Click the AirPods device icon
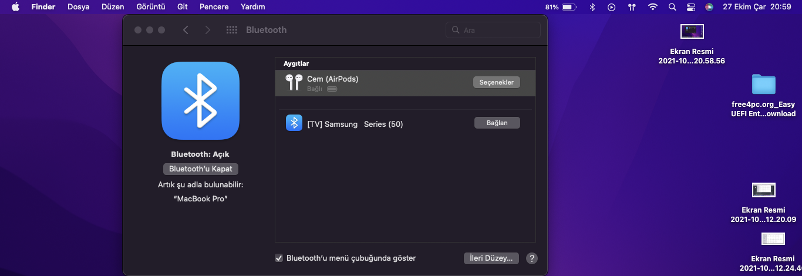802x276 pixels. [x=294, y=82]
